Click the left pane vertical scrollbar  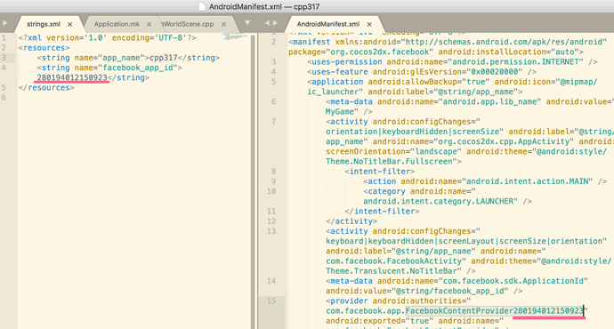coord(254,182)
